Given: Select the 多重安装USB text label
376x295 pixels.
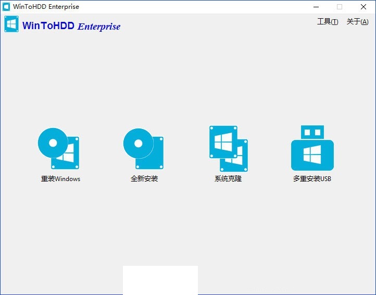Looking at the screenshot, I should [x=312, y=178].
